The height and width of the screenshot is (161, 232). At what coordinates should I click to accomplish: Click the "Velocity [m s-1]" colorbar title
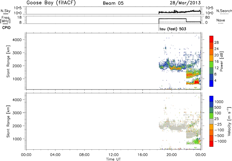(x=229, y=121)
